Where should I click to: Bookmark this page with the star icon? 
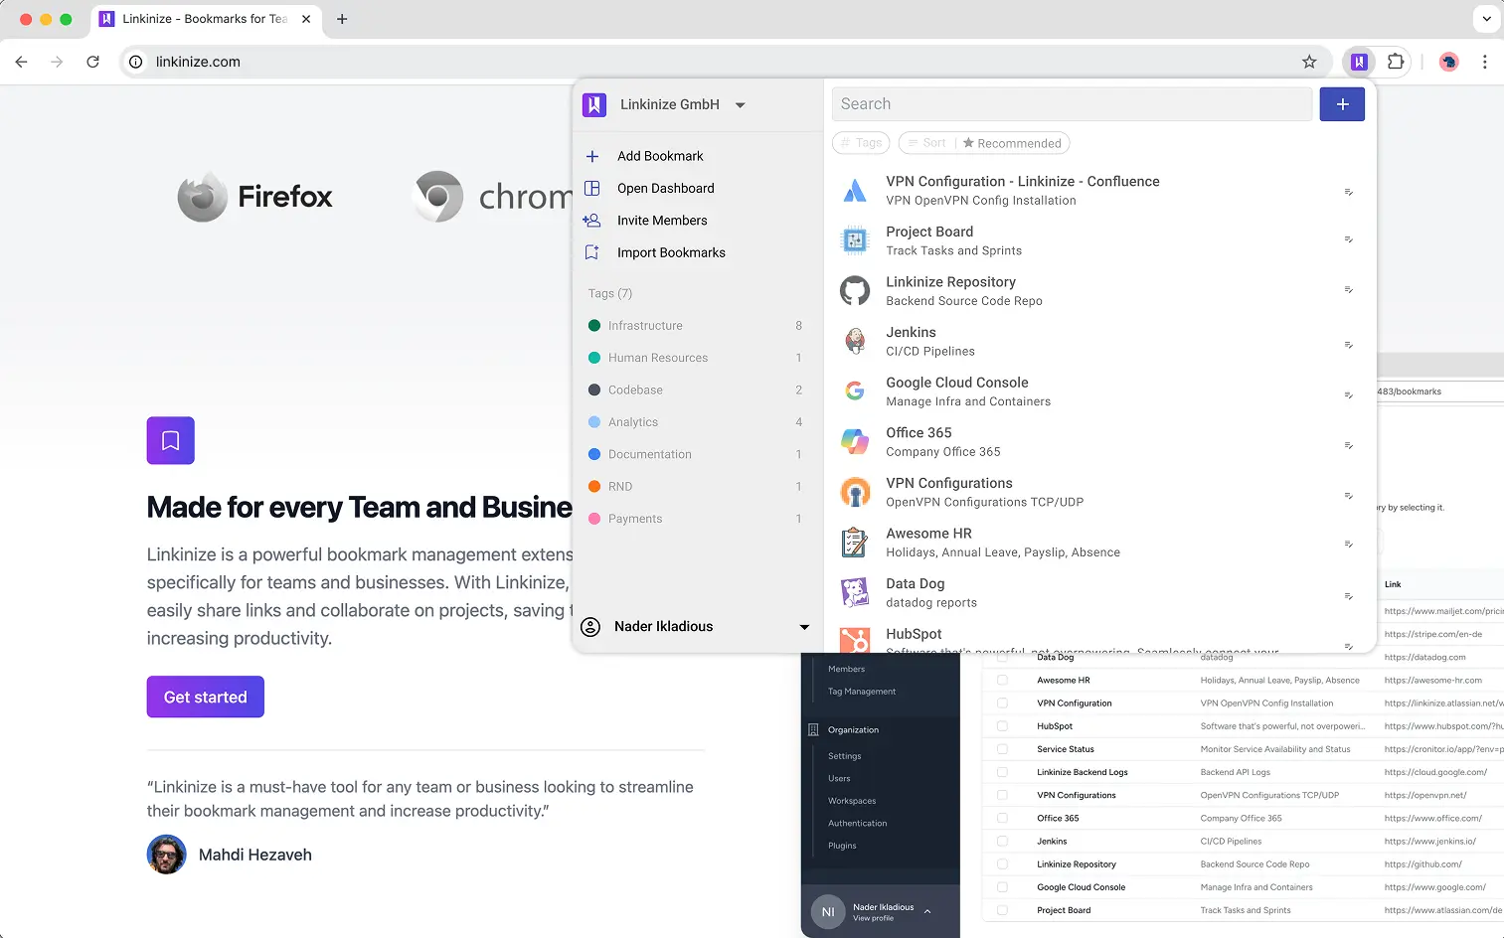(x=1309, y=62)
